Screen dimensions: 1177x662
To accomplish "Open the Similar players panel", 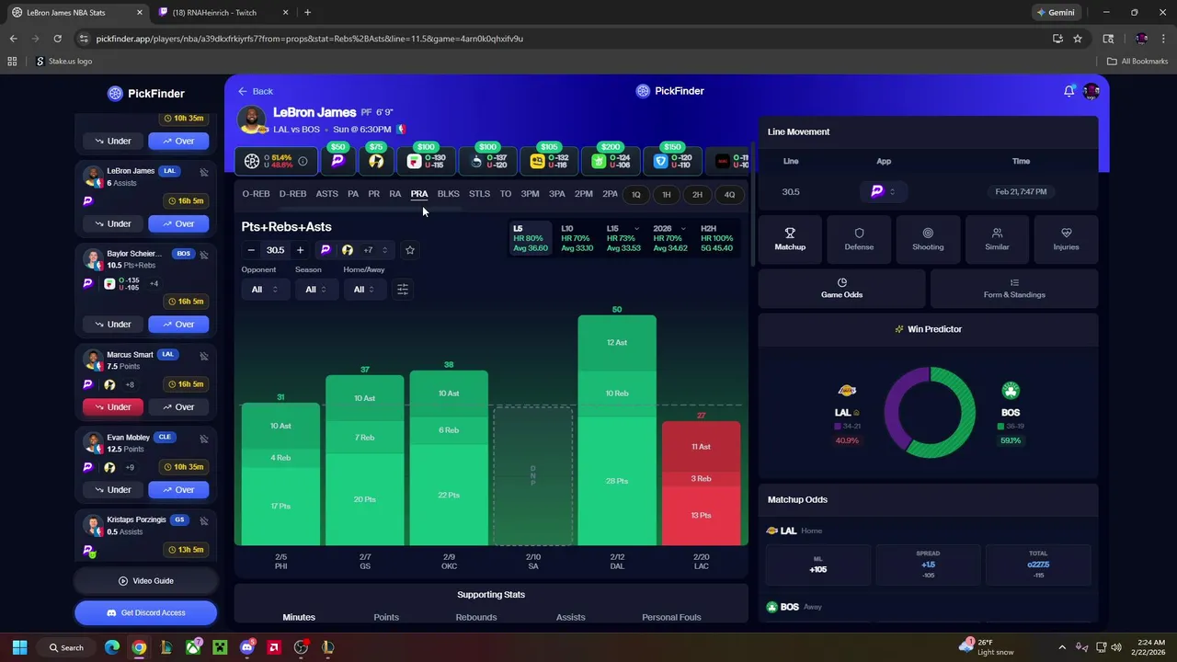I will click(x=997, y=239).
